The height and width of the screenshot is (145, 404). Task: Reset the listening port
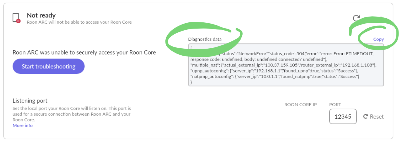(373, 116)
